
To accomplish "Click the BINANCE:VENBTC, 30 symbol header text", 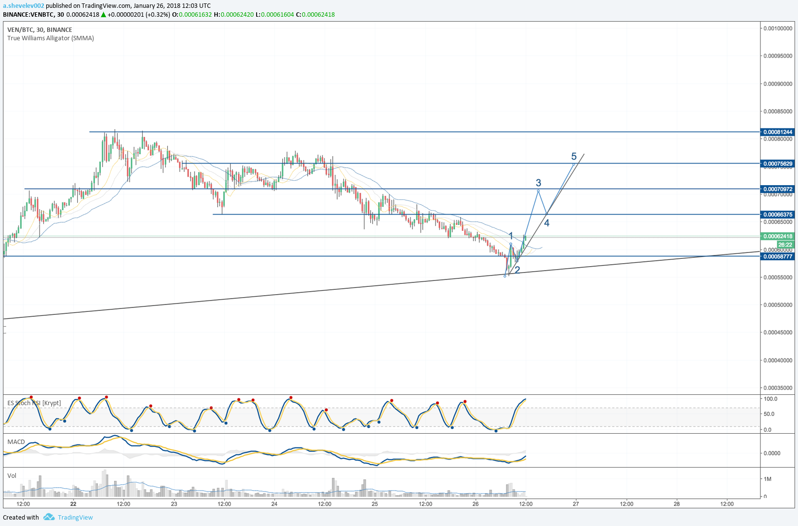I will tap(33, 15).
